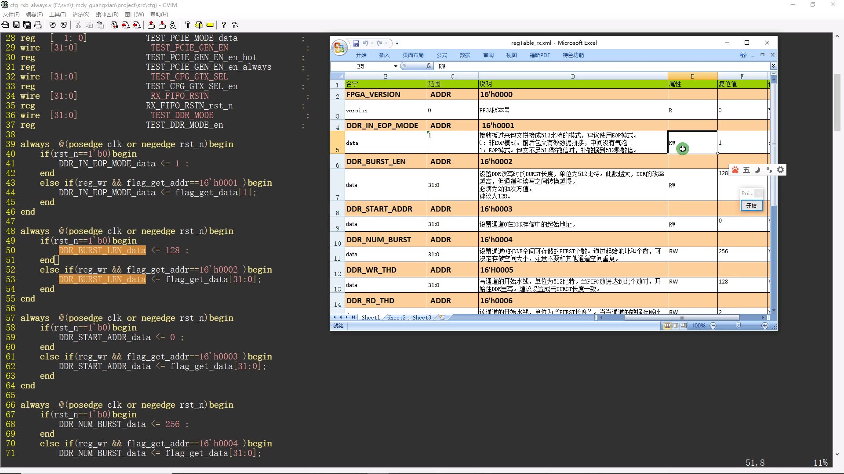Click the Print icon in GVIM toolbar
The image size is (844, 474).
pyautogui.click(x=38, y=25)
